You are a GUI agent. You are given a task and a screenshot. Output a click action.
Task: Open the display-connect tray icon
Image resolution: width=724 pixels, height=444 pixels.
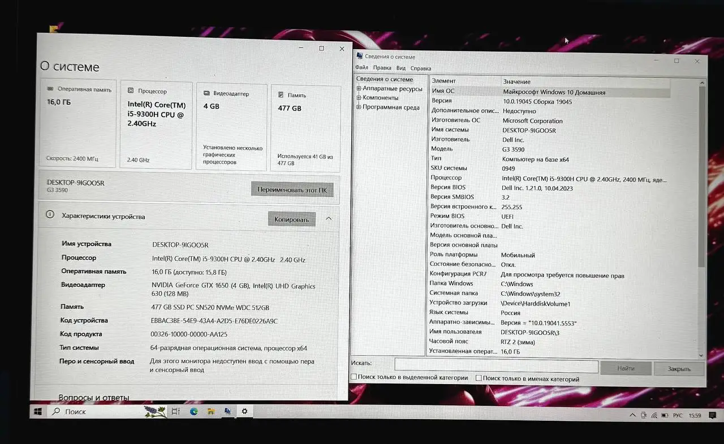pos(644,416)
